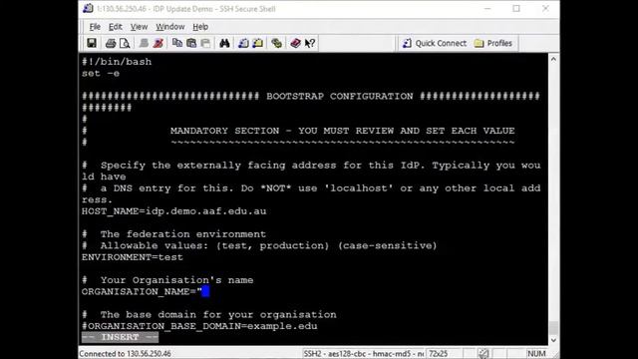The height and width of the screenshot is (359, 638).
Task: Click the Settings icon
Action: pyautogui.click(x=277, y=43)
